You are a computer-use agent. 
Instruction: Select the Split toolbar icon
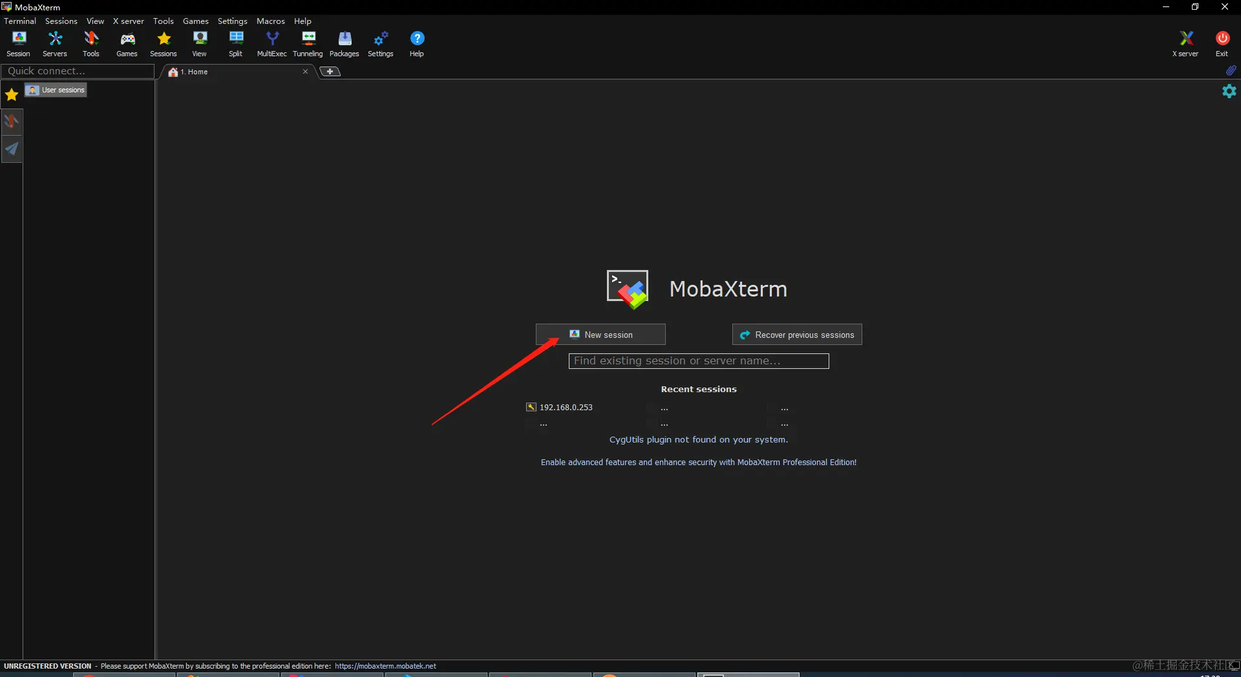coord(236,44)
